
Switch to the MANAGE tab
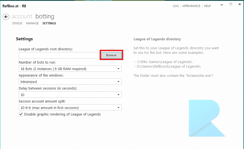(32, 23)
